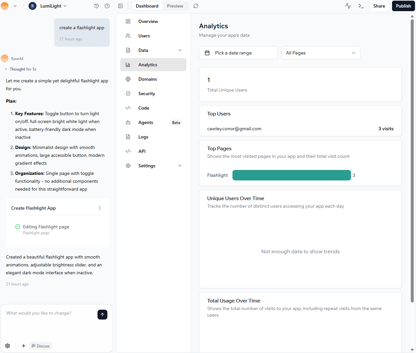
Task: Open the Code section
Action: 144,108
